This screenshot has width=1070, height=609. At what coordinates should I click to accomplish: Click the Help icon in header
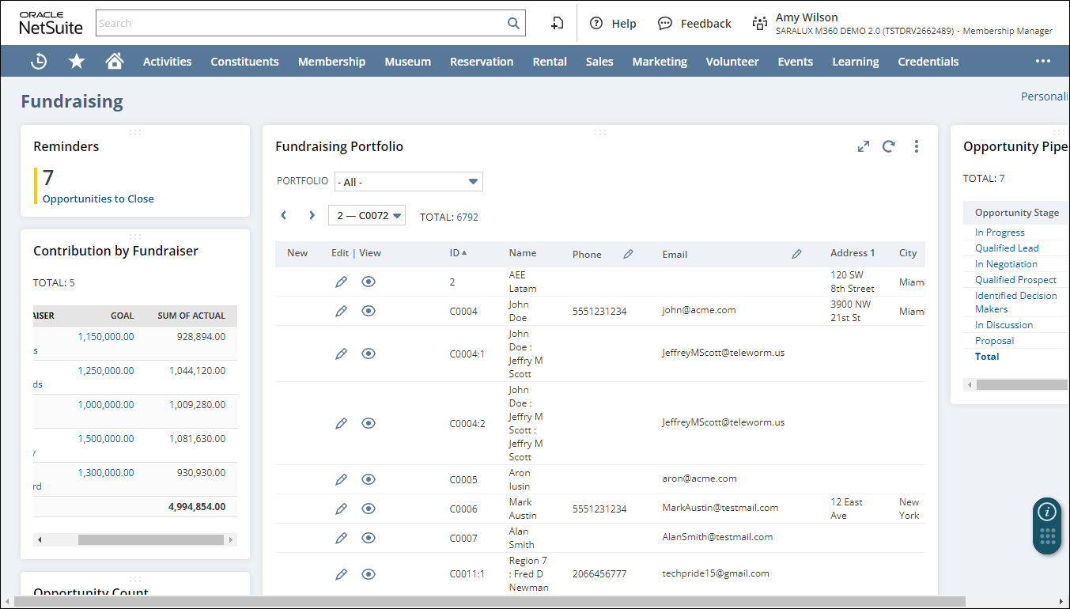[596, 23]
